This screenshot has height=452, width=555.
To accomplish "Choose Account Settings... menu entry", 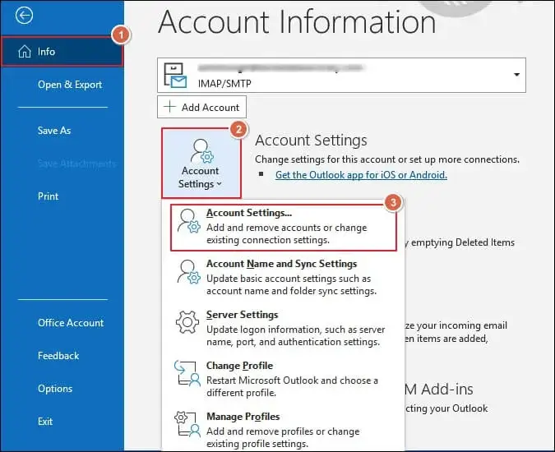I will 283,228.
